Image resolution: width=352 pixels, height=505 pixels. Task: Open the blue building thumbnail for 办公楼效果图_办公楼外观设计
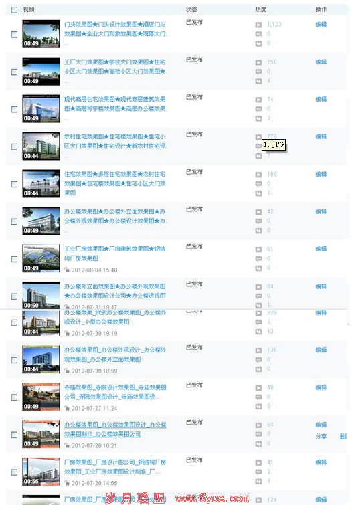coord(41,359)
